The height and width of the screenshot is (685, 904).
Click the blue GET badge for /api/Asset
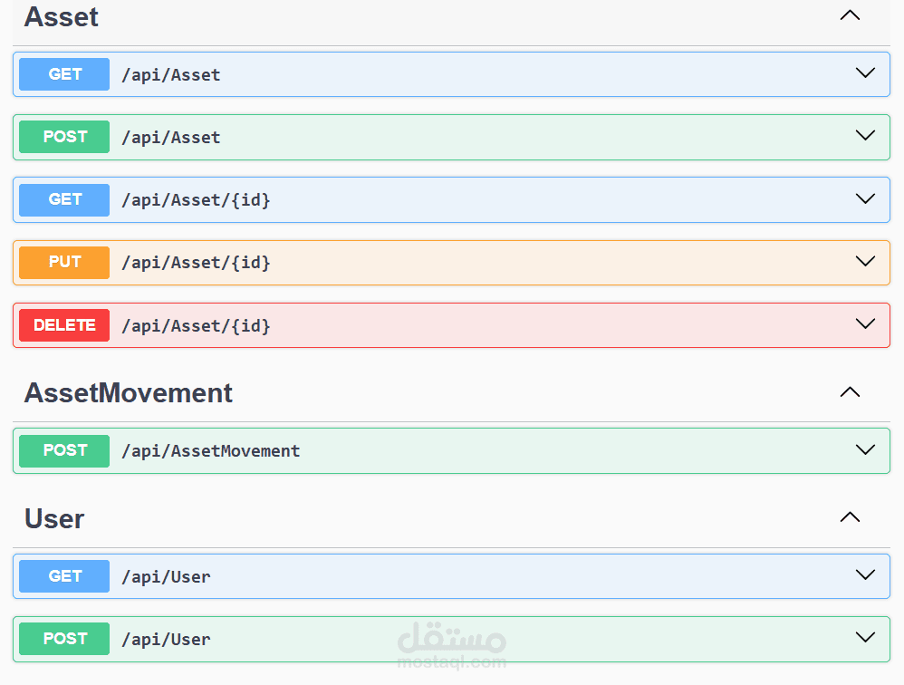tap(64, 74)
